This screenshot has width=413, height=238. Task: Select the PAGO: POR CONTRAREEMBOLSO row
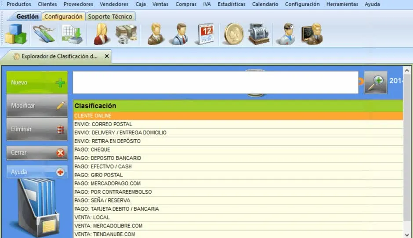(x=238, y=192)
